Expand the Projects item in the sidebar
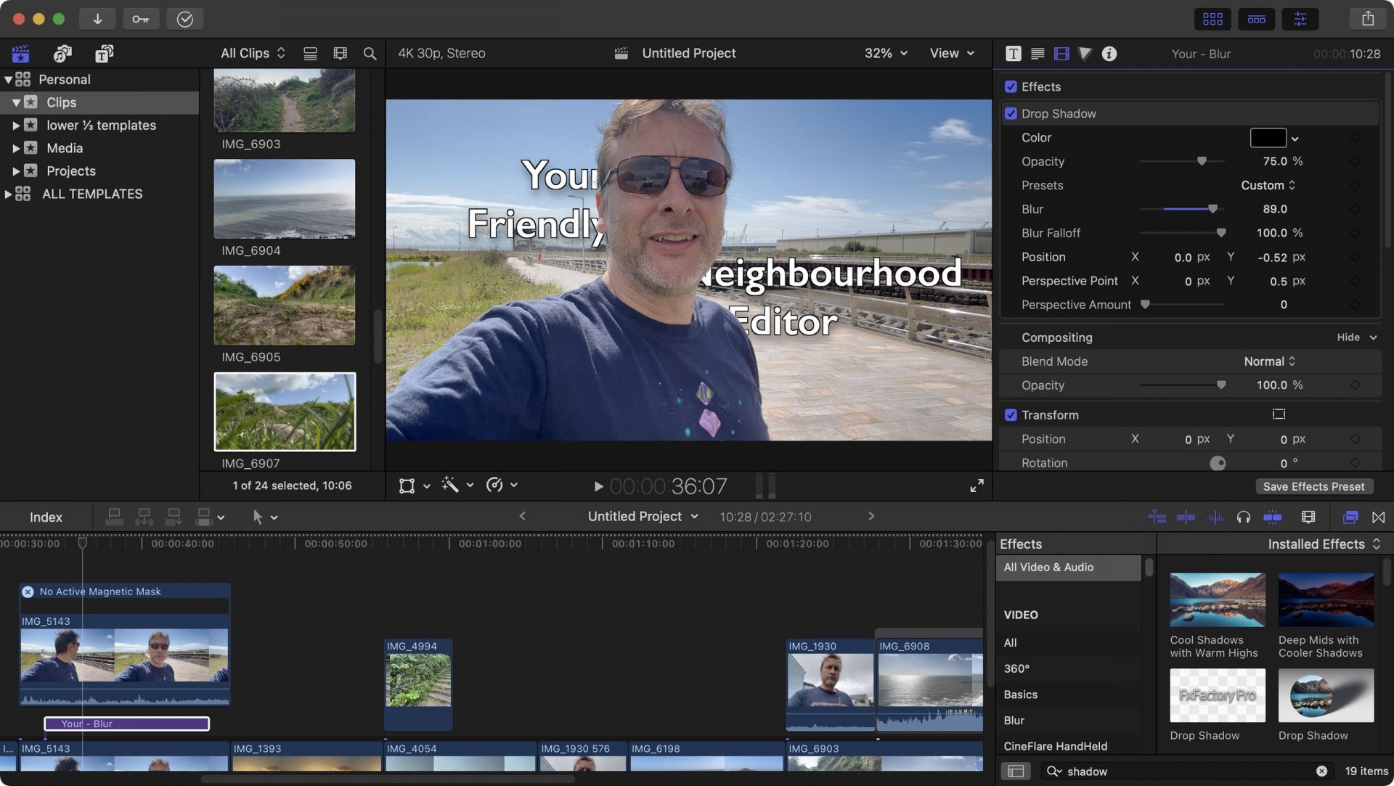Image resolution: width=1394 pixels, height=786 pixels. point(17,171)
